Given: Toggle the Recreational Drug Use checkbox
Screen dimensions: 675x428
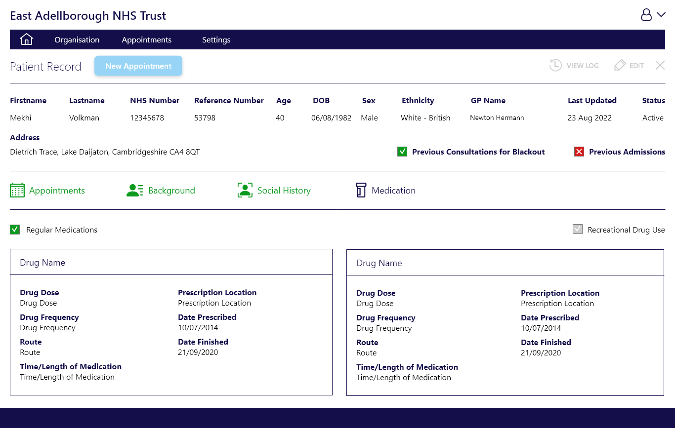Looking at the screenshot, I should [x=578, y=230].
